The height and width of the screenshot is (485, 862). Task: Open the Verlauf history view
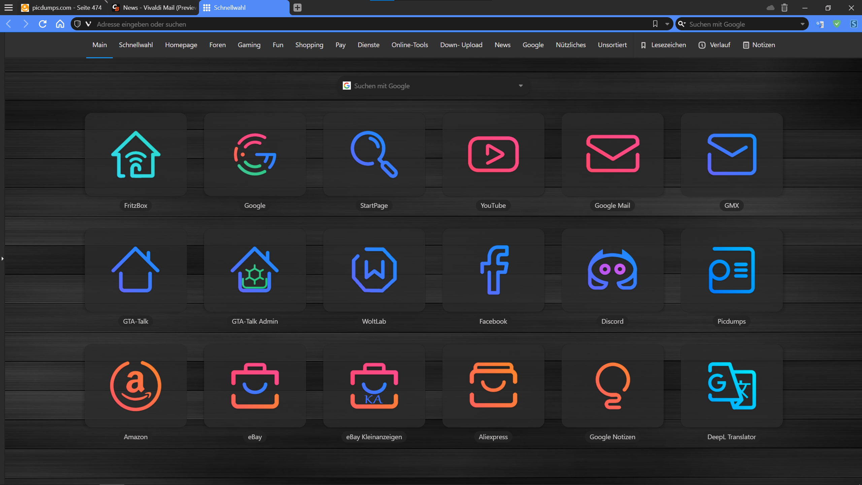click(714, 44)
